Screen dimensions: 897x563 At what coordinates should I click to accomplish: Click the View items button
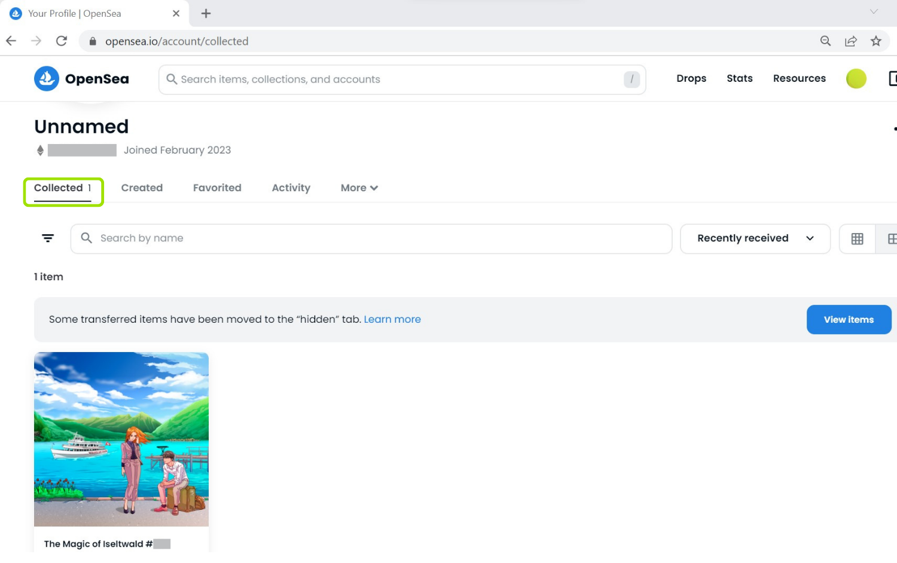849,320
